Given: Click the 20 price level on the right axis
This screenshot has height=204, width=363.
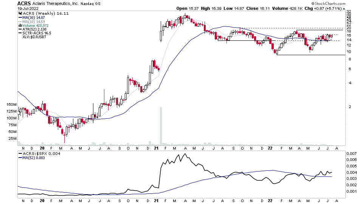Looking at the screenshot, I should point(349,28).
